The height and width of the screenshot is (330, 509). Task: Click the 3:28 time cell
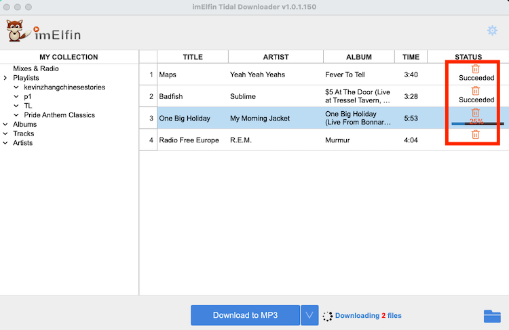[411, 96]
